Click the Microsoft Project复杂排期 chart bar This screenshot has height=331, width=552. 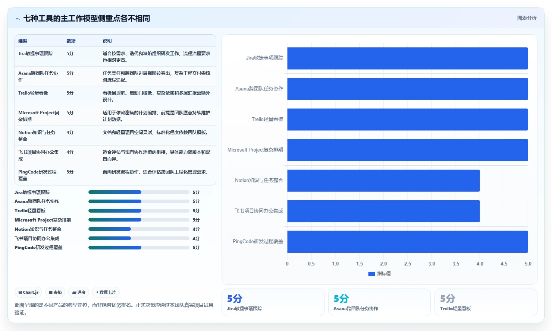point(408,150)
